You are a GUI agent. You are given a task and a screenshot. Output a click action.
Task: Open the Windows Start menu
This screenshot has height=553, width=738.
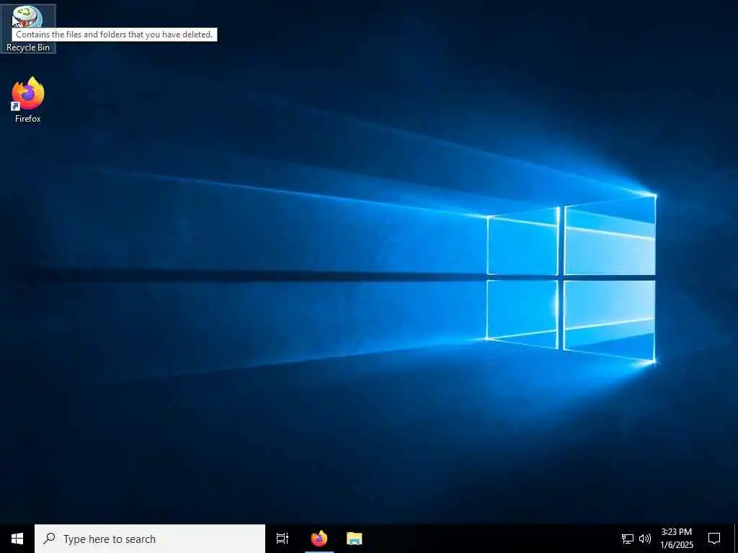[x=17, y=539]
